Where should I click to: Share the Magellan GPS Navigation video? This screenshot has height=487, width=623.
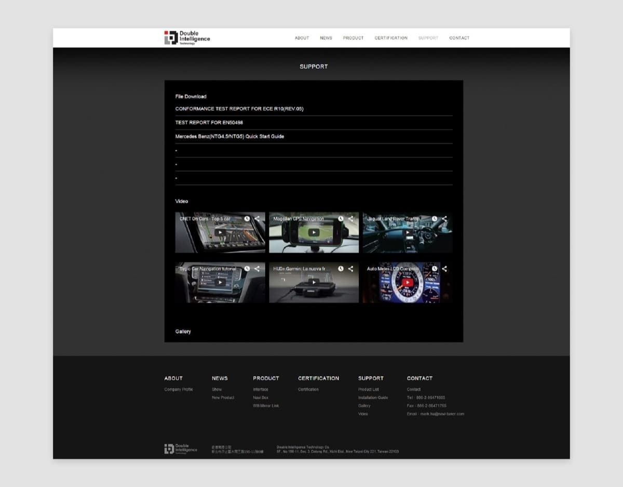[x=350, y=219]
